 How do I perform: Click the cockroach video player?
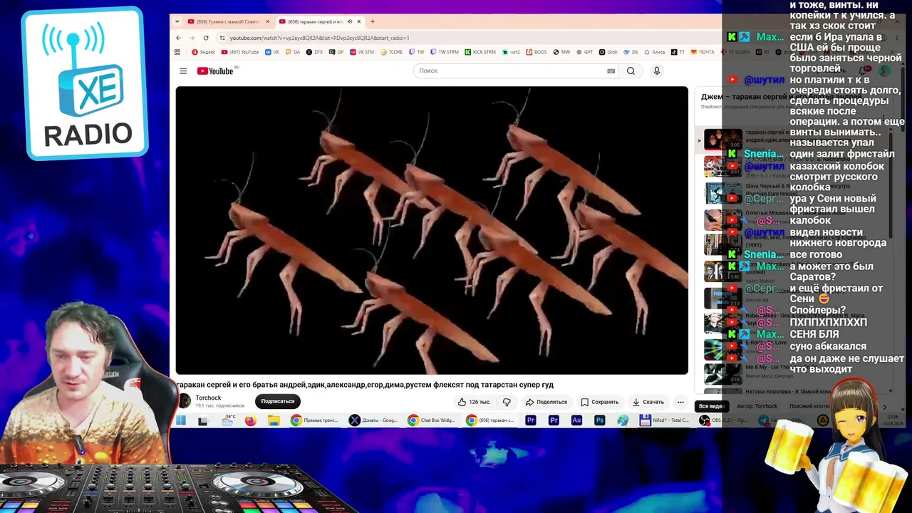[432, 230]
